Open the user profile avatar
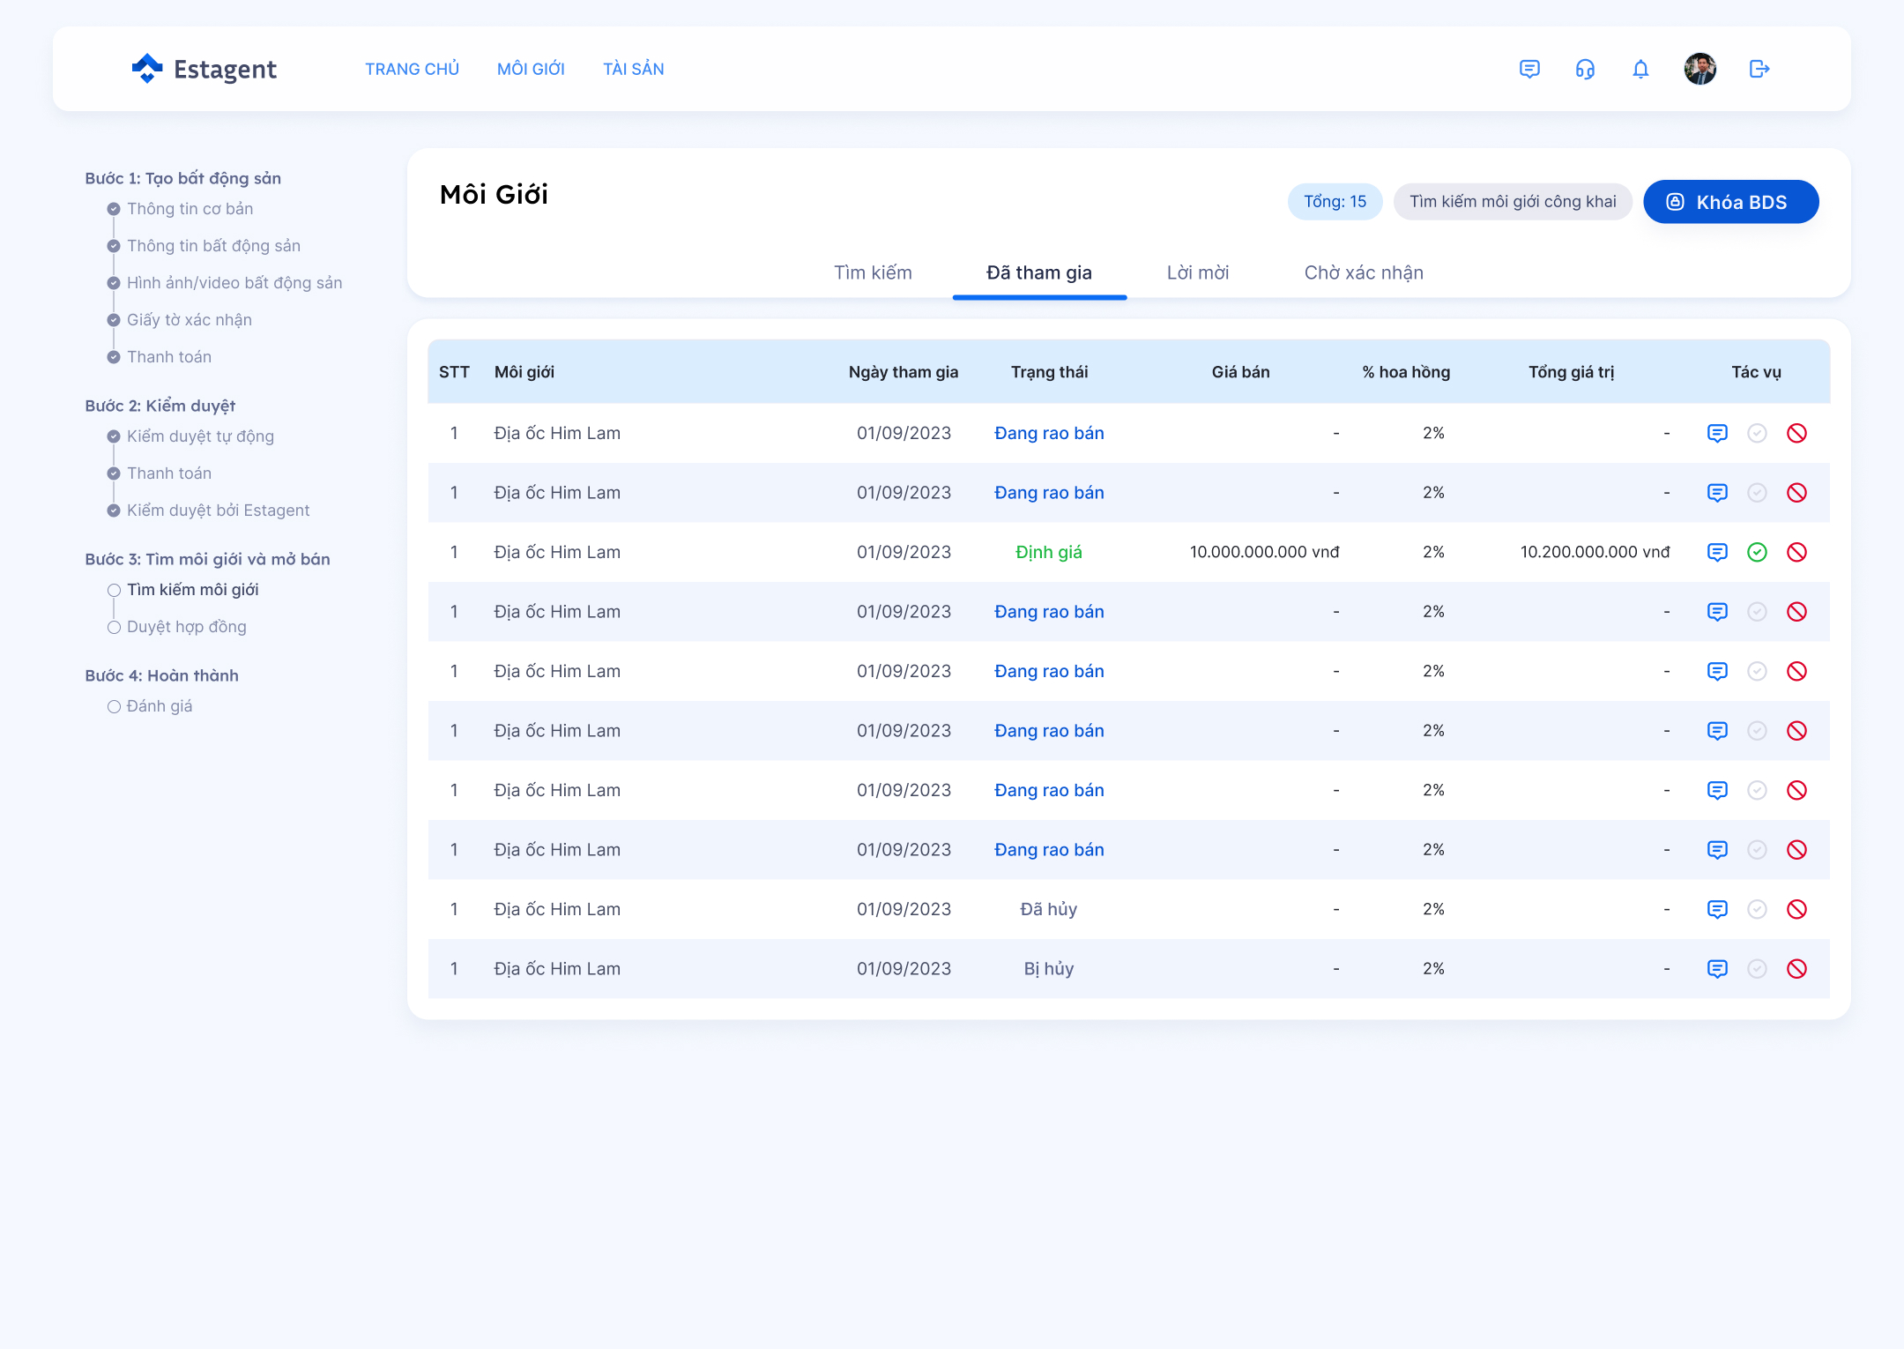This screenshot has height=1349, width=1904. (x=1699, y=69)
